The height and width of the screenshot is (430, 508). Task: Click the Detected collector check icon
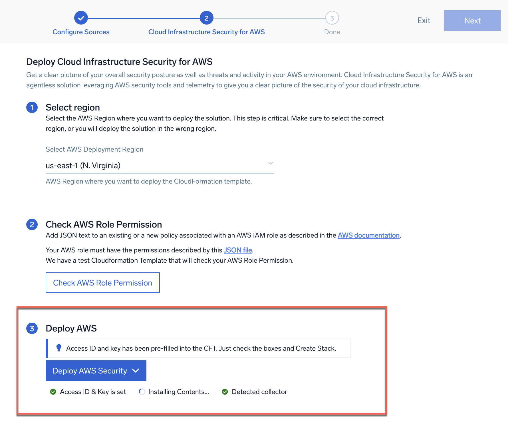coord(225,392)
